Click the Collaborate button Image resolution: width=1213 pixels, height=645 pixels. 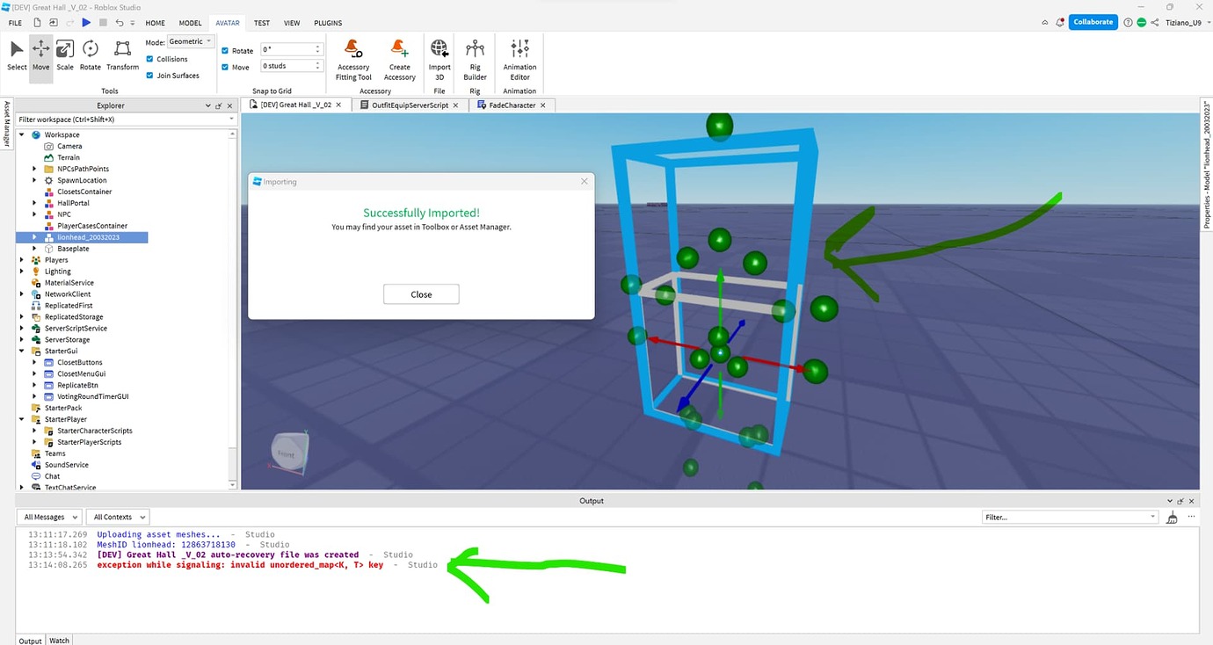(x=1093, y=21)
